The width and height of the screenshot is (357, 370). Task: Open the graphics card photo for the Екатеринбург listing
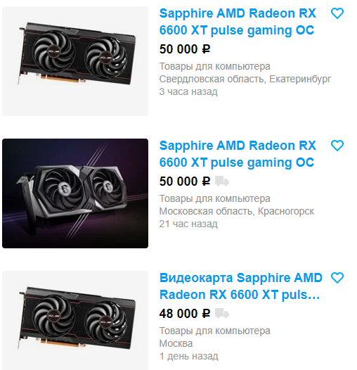75,61
